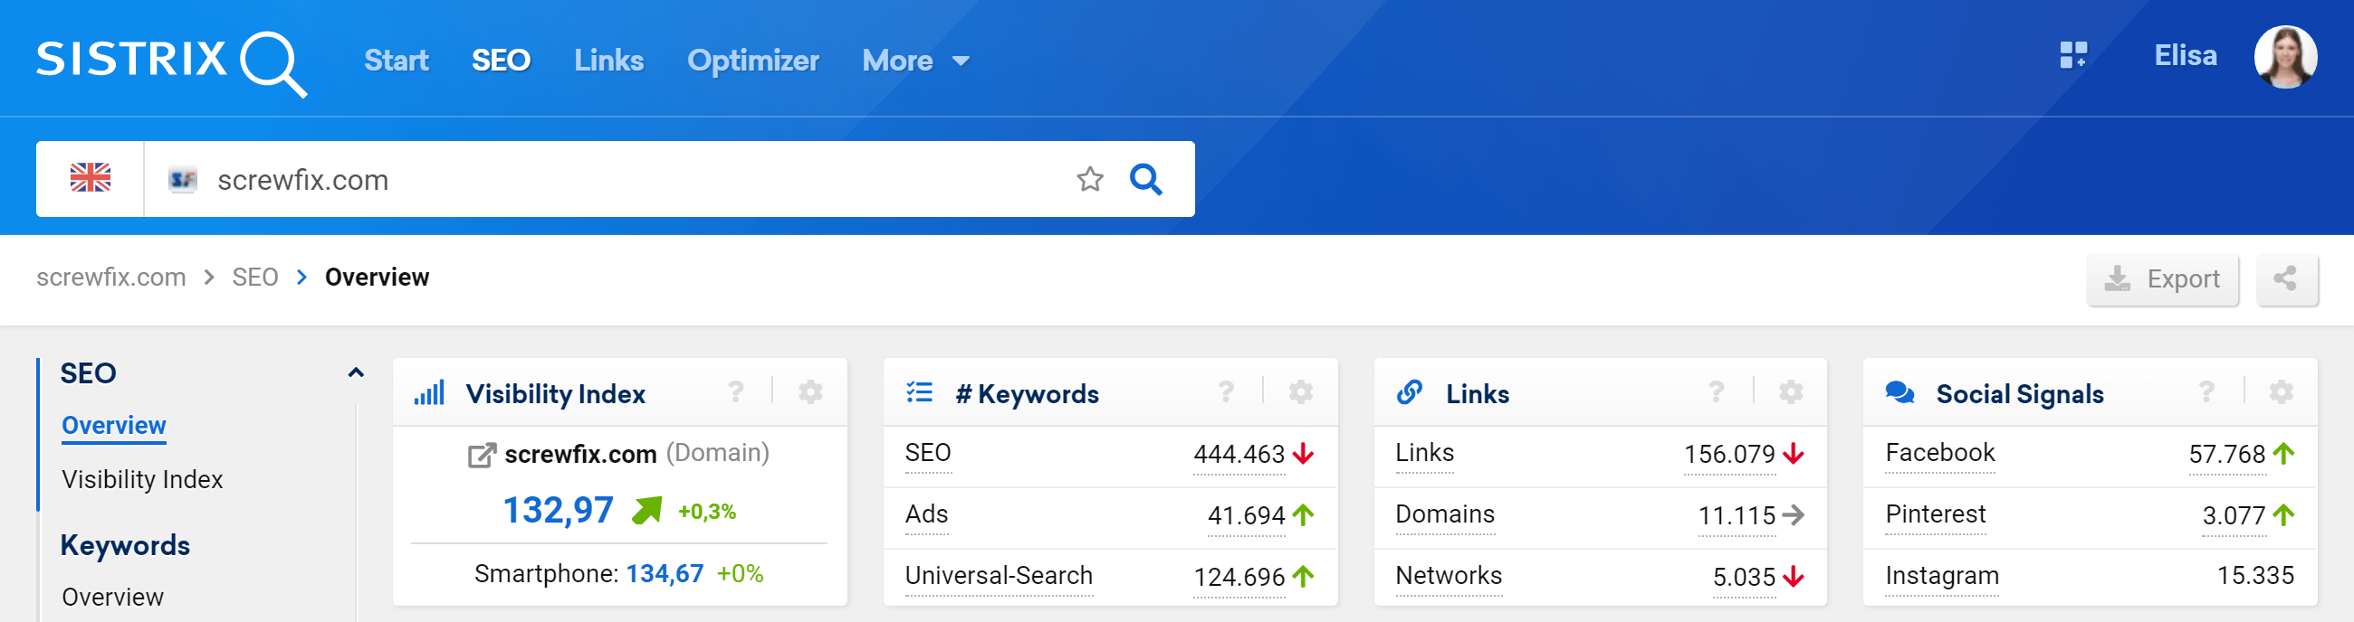Open Elisa's profile avatar
The width and height of the screenshot is (2354, 622).
pos(2285,57)
